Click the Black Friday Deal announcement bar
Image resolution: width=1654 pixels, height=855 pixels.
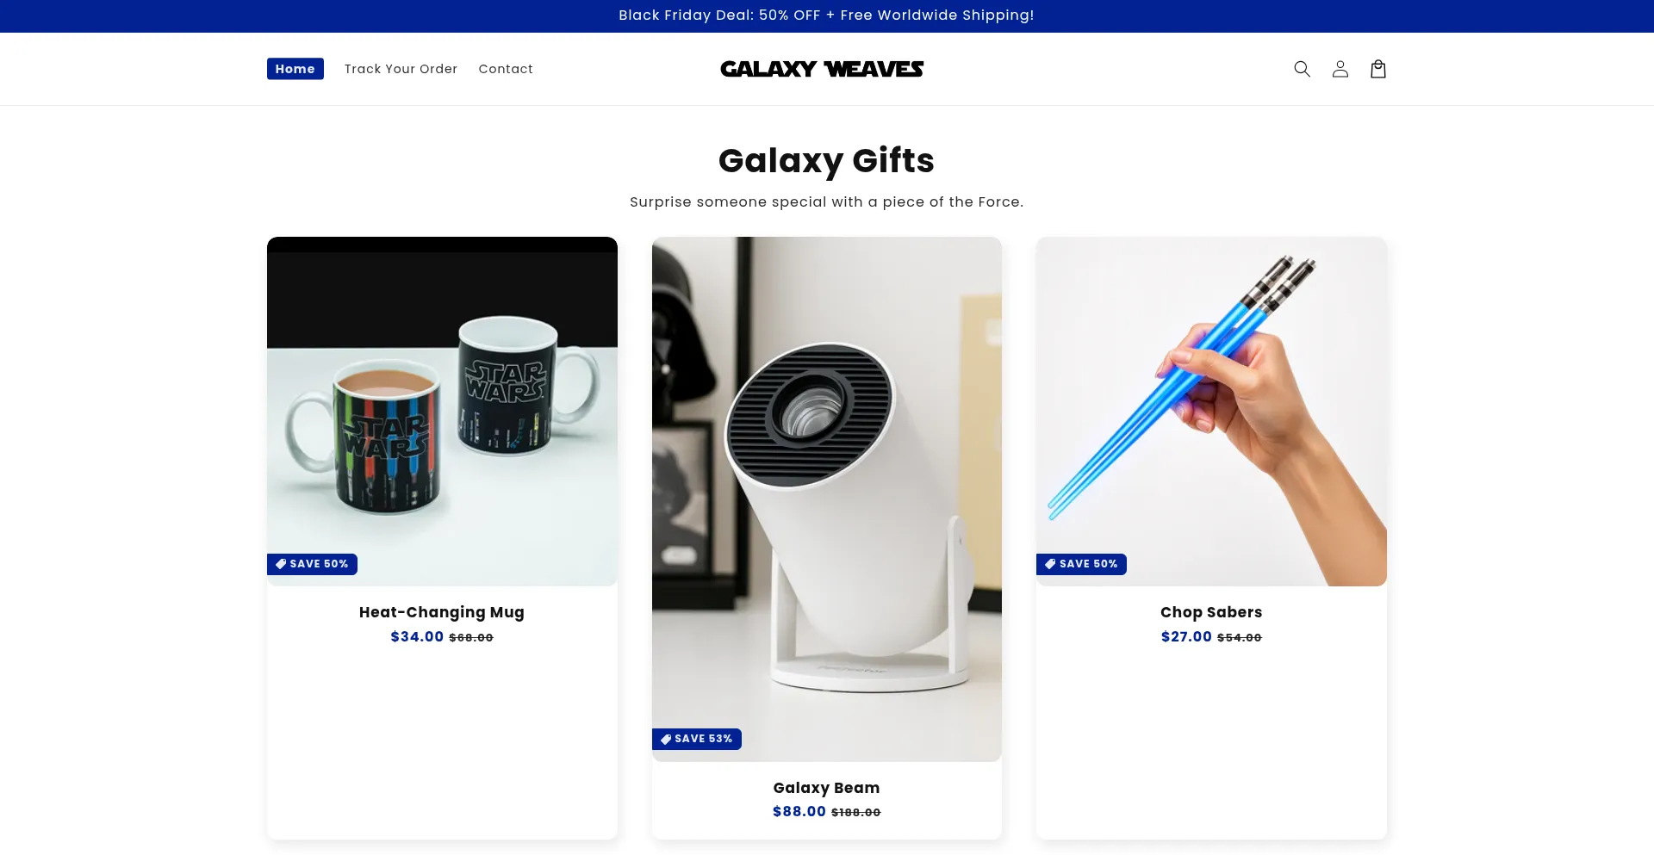[827, 15]
